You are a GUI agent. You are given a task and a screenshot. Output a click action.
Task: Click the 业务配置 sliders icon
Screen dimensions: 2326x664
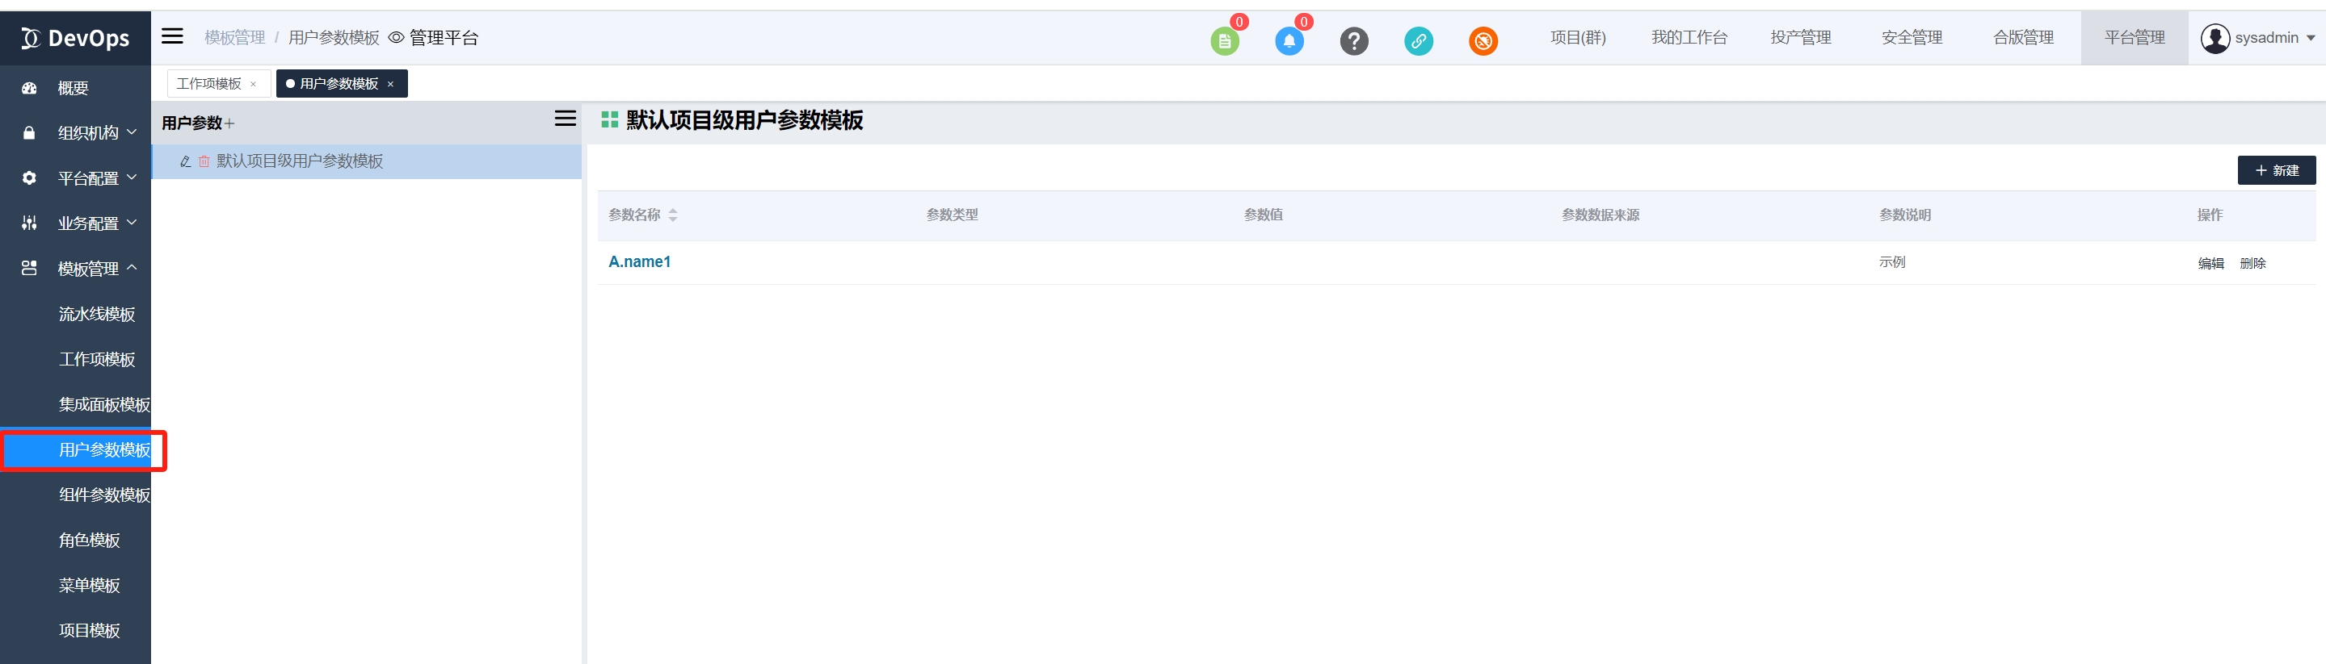pos(30,223)
